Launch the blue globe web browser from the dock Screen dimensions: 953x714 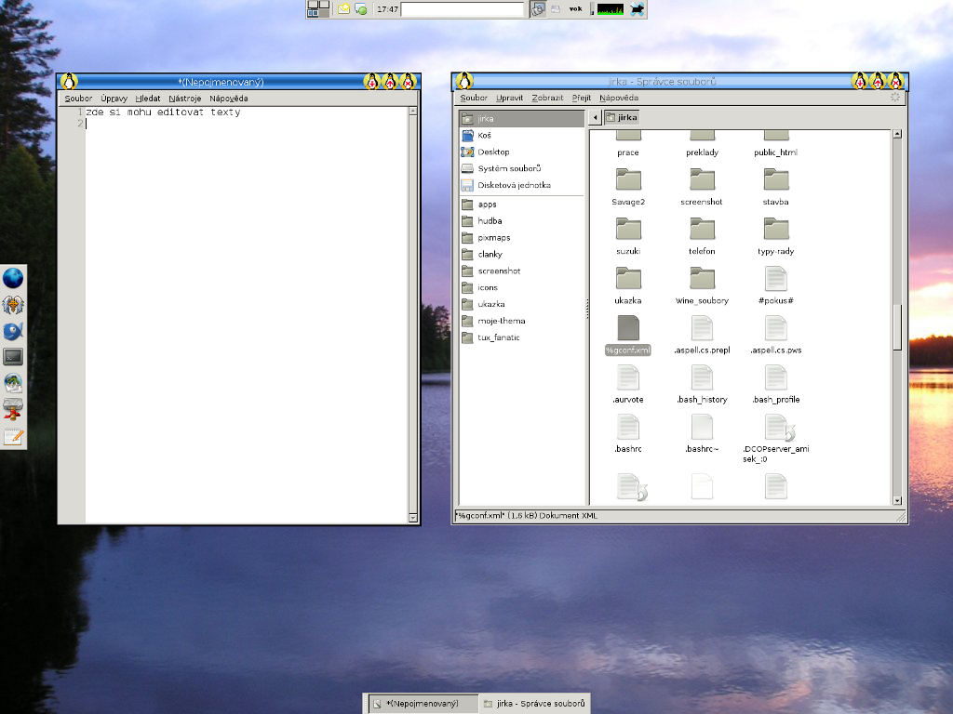[13, 278]
